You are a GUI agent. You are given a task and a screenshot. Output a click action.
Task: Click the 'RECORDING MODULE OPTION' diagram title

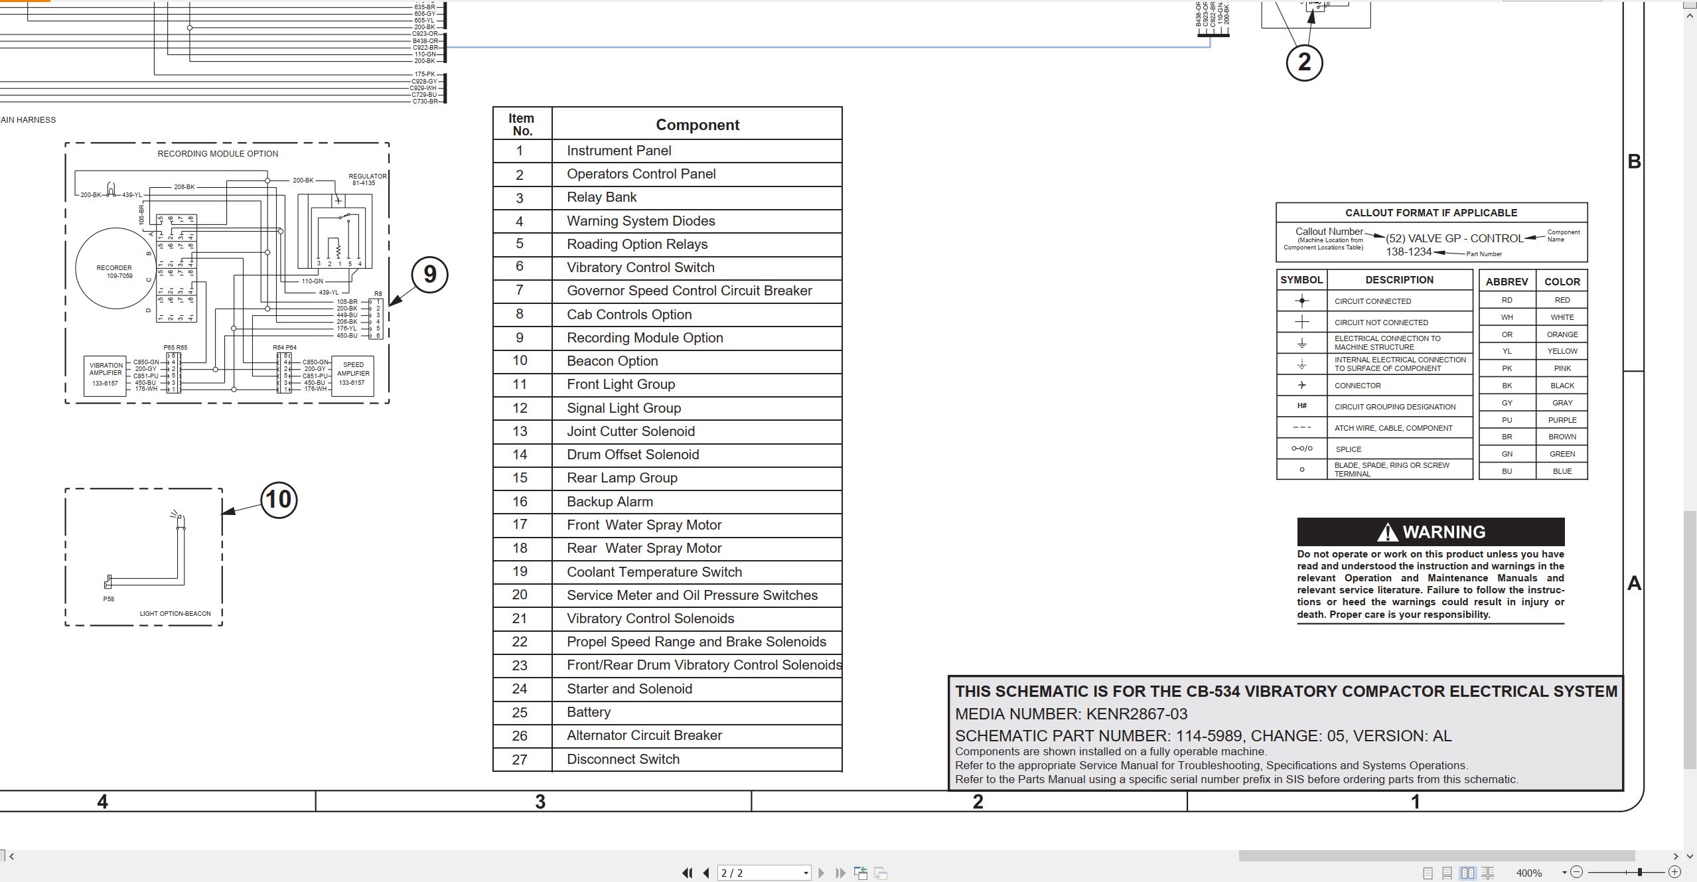[x=218, y=154]
